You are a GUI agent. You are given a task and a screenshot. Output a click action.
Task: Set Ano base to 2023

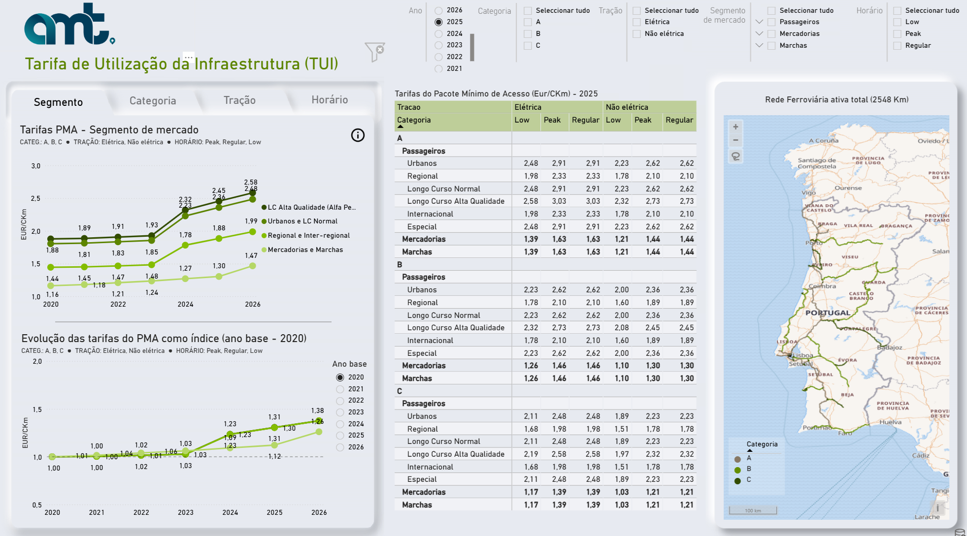340,412
